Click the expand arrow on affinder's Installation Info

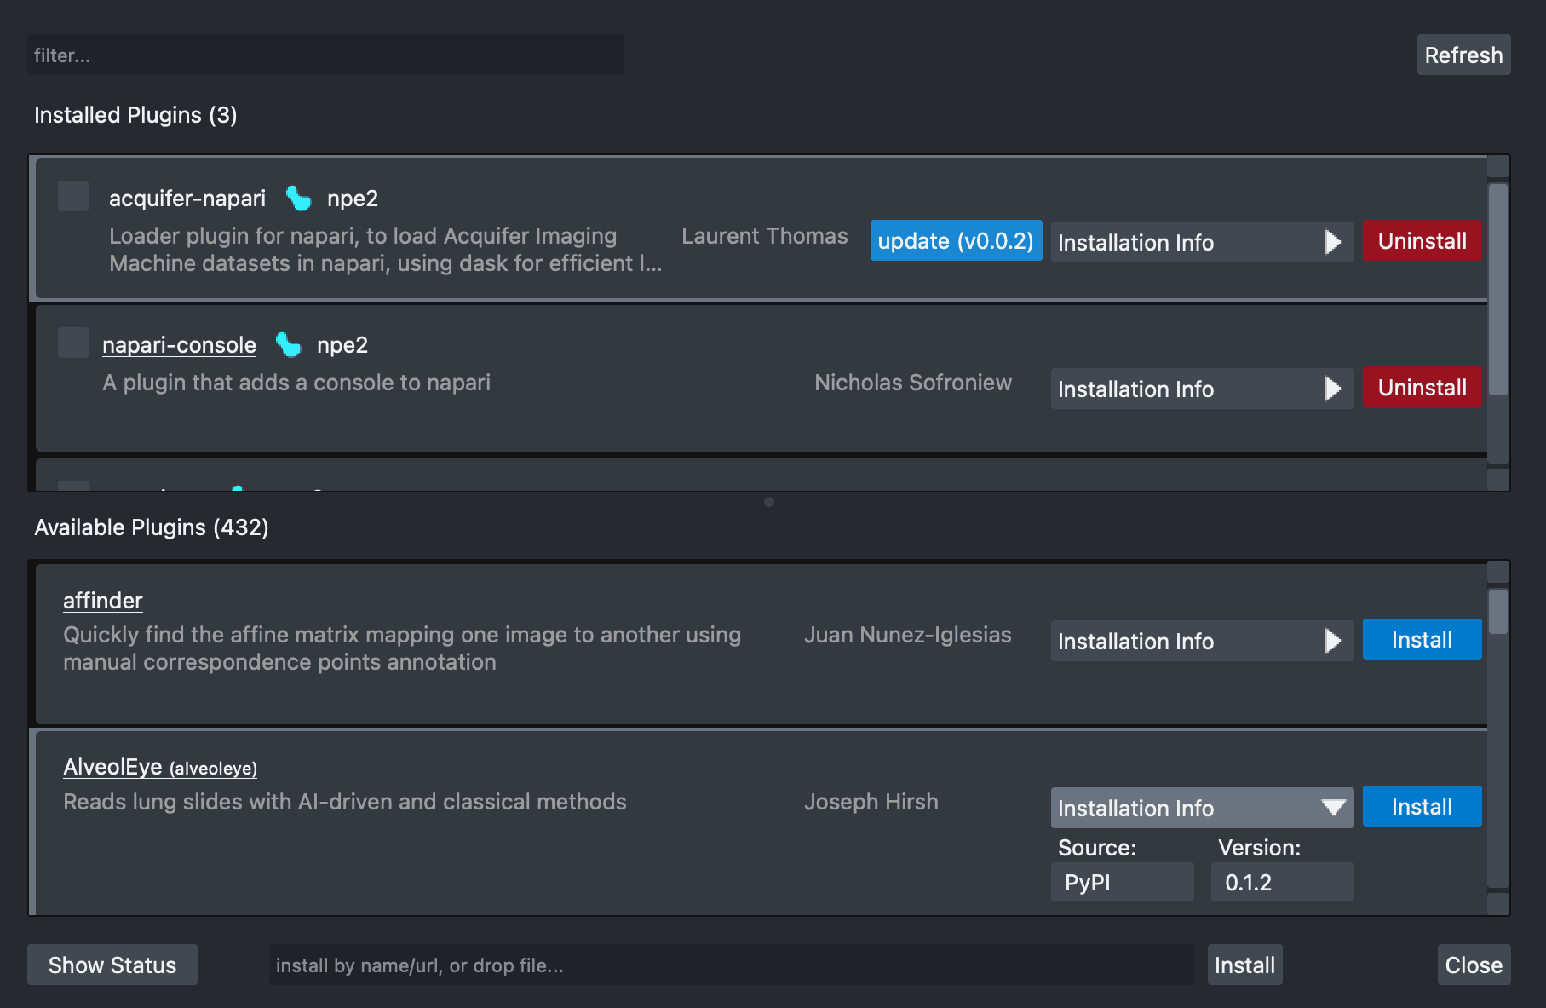pyautogui.click(x=1332, y=640)
